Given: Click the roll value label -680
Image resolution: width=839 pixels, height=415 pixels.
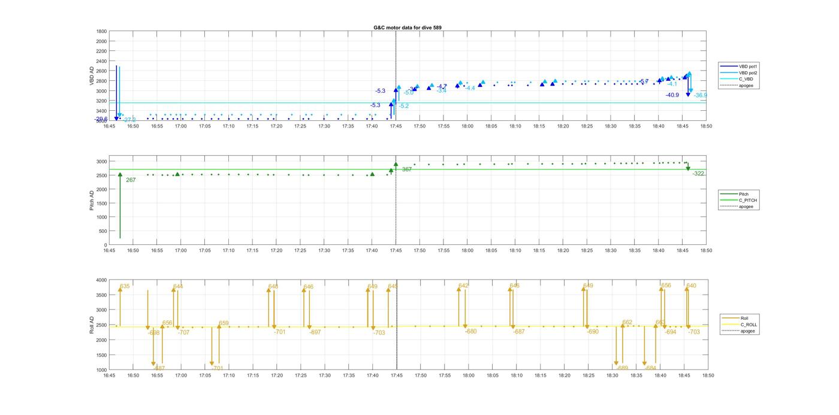Looking at the screenshot, I should coord(471,331).
